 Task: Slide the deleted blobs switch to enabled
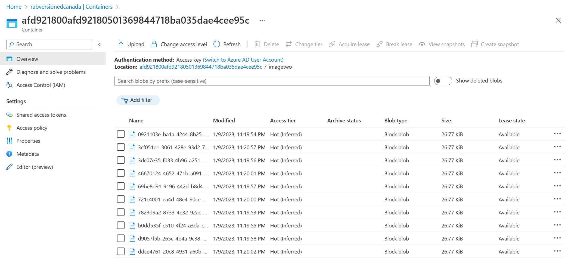point(443,81)
